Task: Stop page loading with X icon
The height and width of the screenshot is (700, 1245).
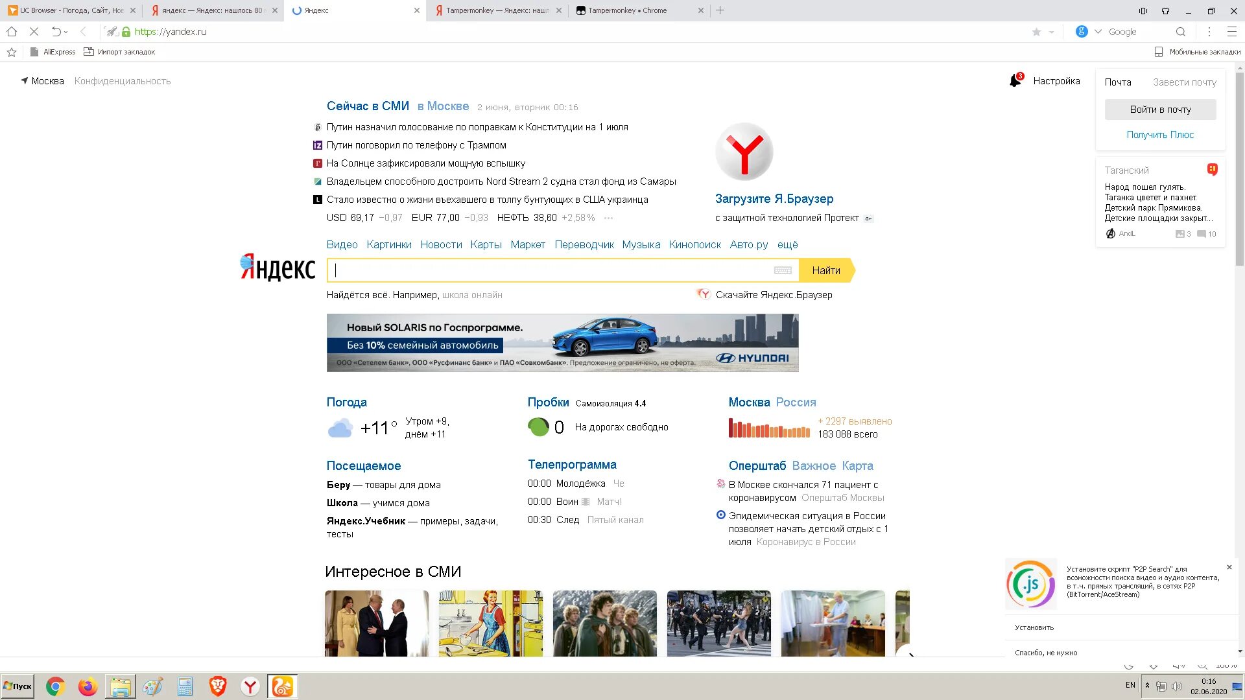Action: (34, 32)
